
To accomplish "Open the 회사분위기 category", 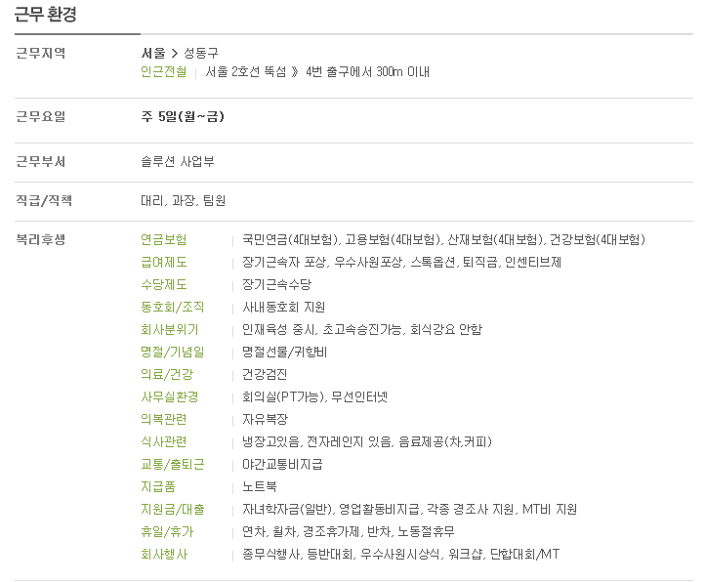I will (x=170, y=330).
